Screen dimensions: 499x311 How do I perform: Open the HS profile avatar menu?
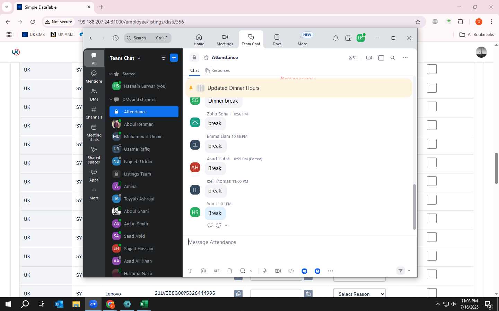361,38
